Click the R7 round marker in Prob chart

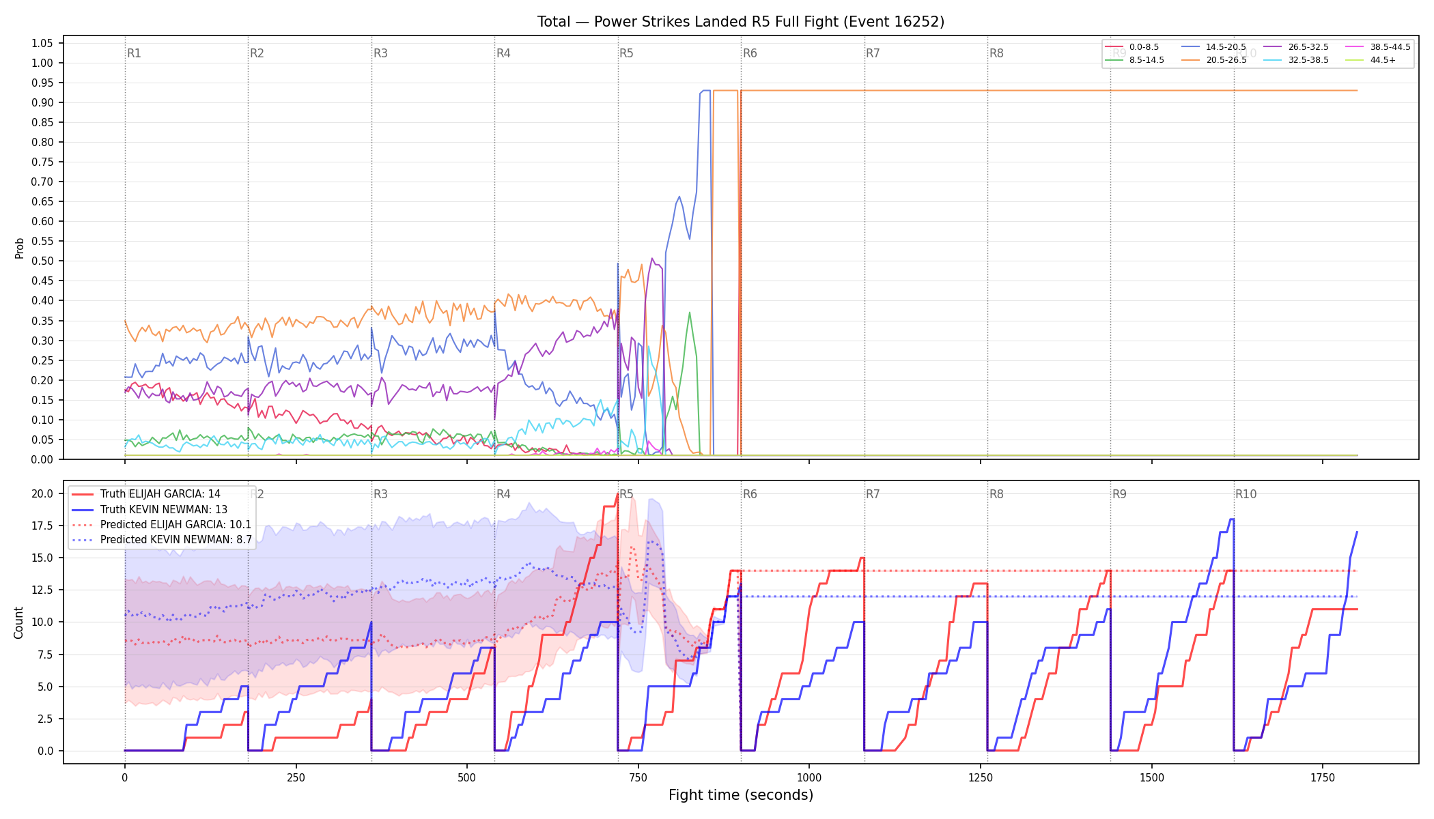[873, 53]
